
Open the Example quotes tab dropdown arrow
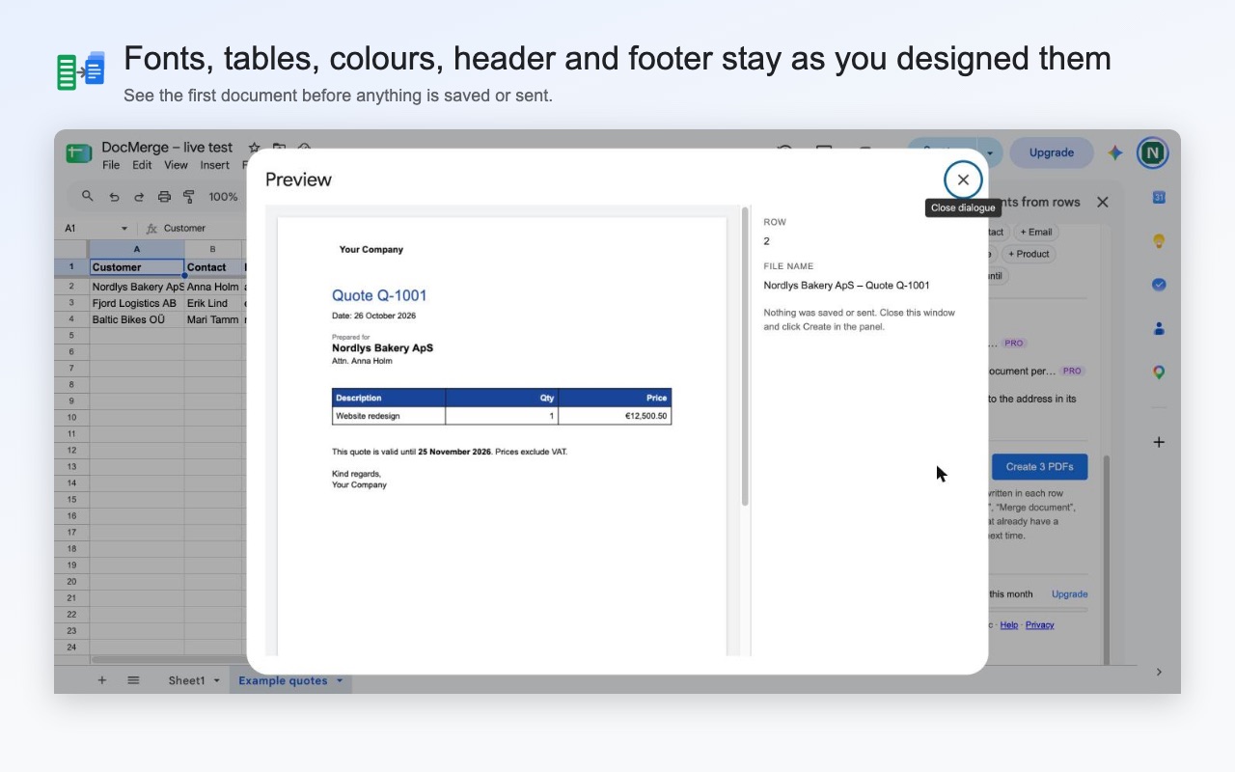[340, 680]
